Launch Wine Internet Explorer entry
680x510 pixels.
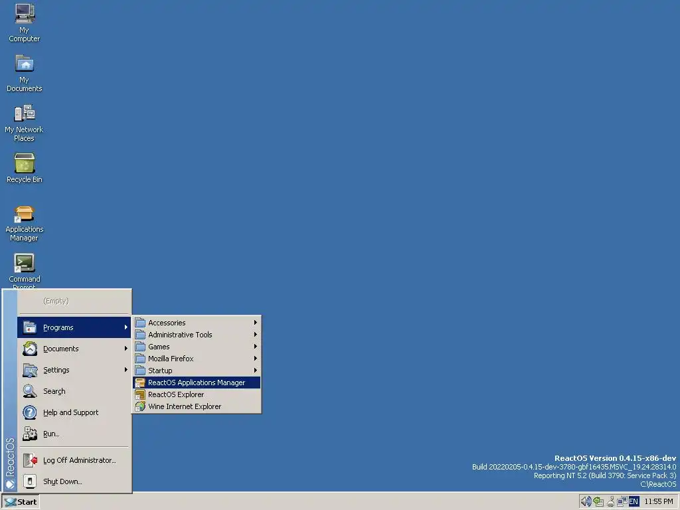[x=197, y=406]
